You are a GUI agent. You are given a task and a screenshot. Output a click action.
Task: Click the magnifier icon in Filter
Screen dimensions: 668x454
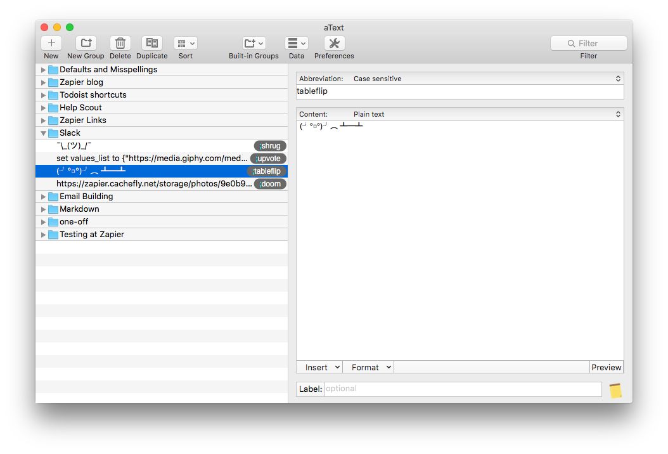click(571, 44)
